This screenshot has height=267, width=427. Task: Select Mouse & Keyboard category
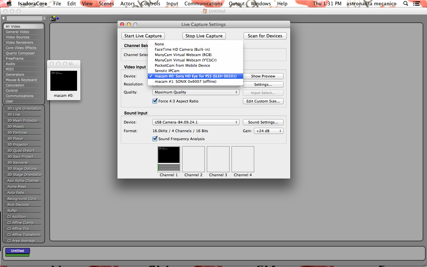[23, 80]
